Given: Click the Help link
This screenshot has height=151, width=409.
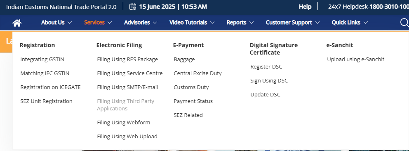Looking at the screenshot, I should (305, 7).
